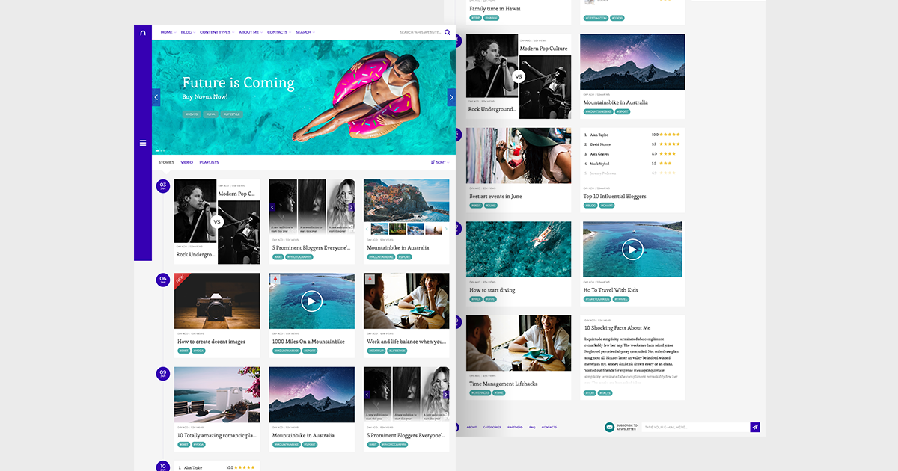Open the Content Types dropdown menu

click(x=216, y=32)
